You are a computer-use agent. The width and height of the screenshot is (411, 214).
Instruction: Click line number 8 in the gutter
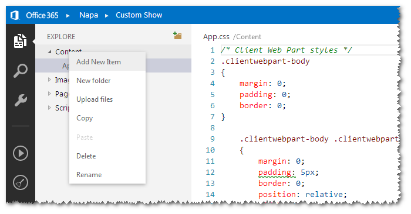pyautogui.click(x=213, y=128)
